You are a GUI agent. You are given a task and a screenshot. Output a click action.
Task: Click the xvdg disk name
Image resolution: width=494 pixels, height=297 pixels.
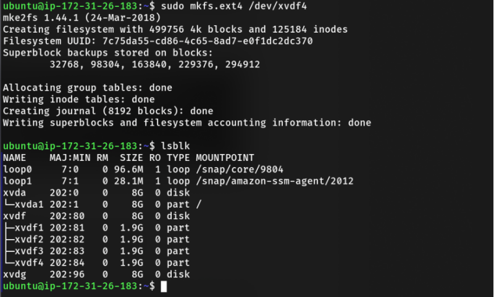[14, 275]
